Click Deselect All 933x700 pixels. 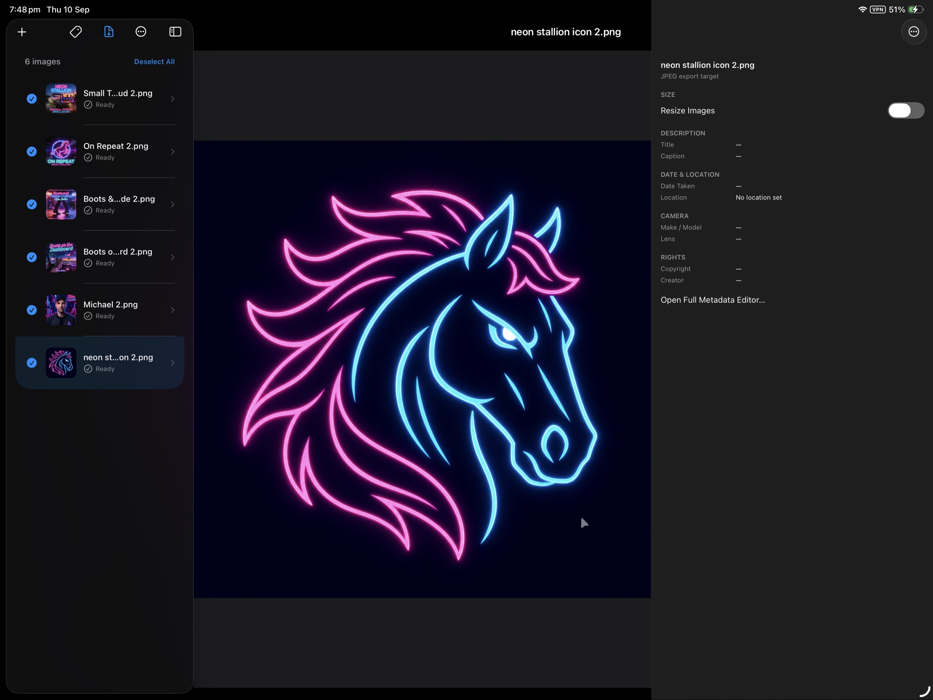[x=154, y=62]
